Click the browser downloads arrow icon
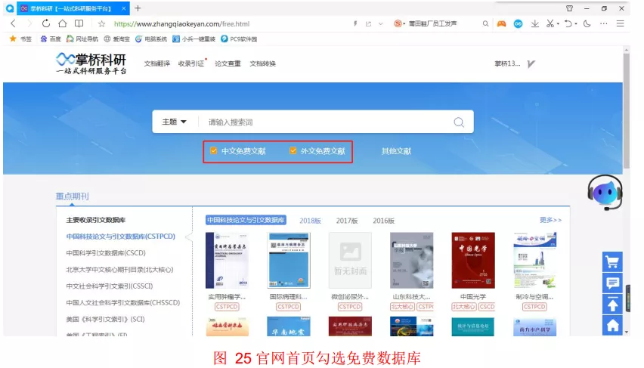Screen dimensions: 644x368 tap(534, 24)
